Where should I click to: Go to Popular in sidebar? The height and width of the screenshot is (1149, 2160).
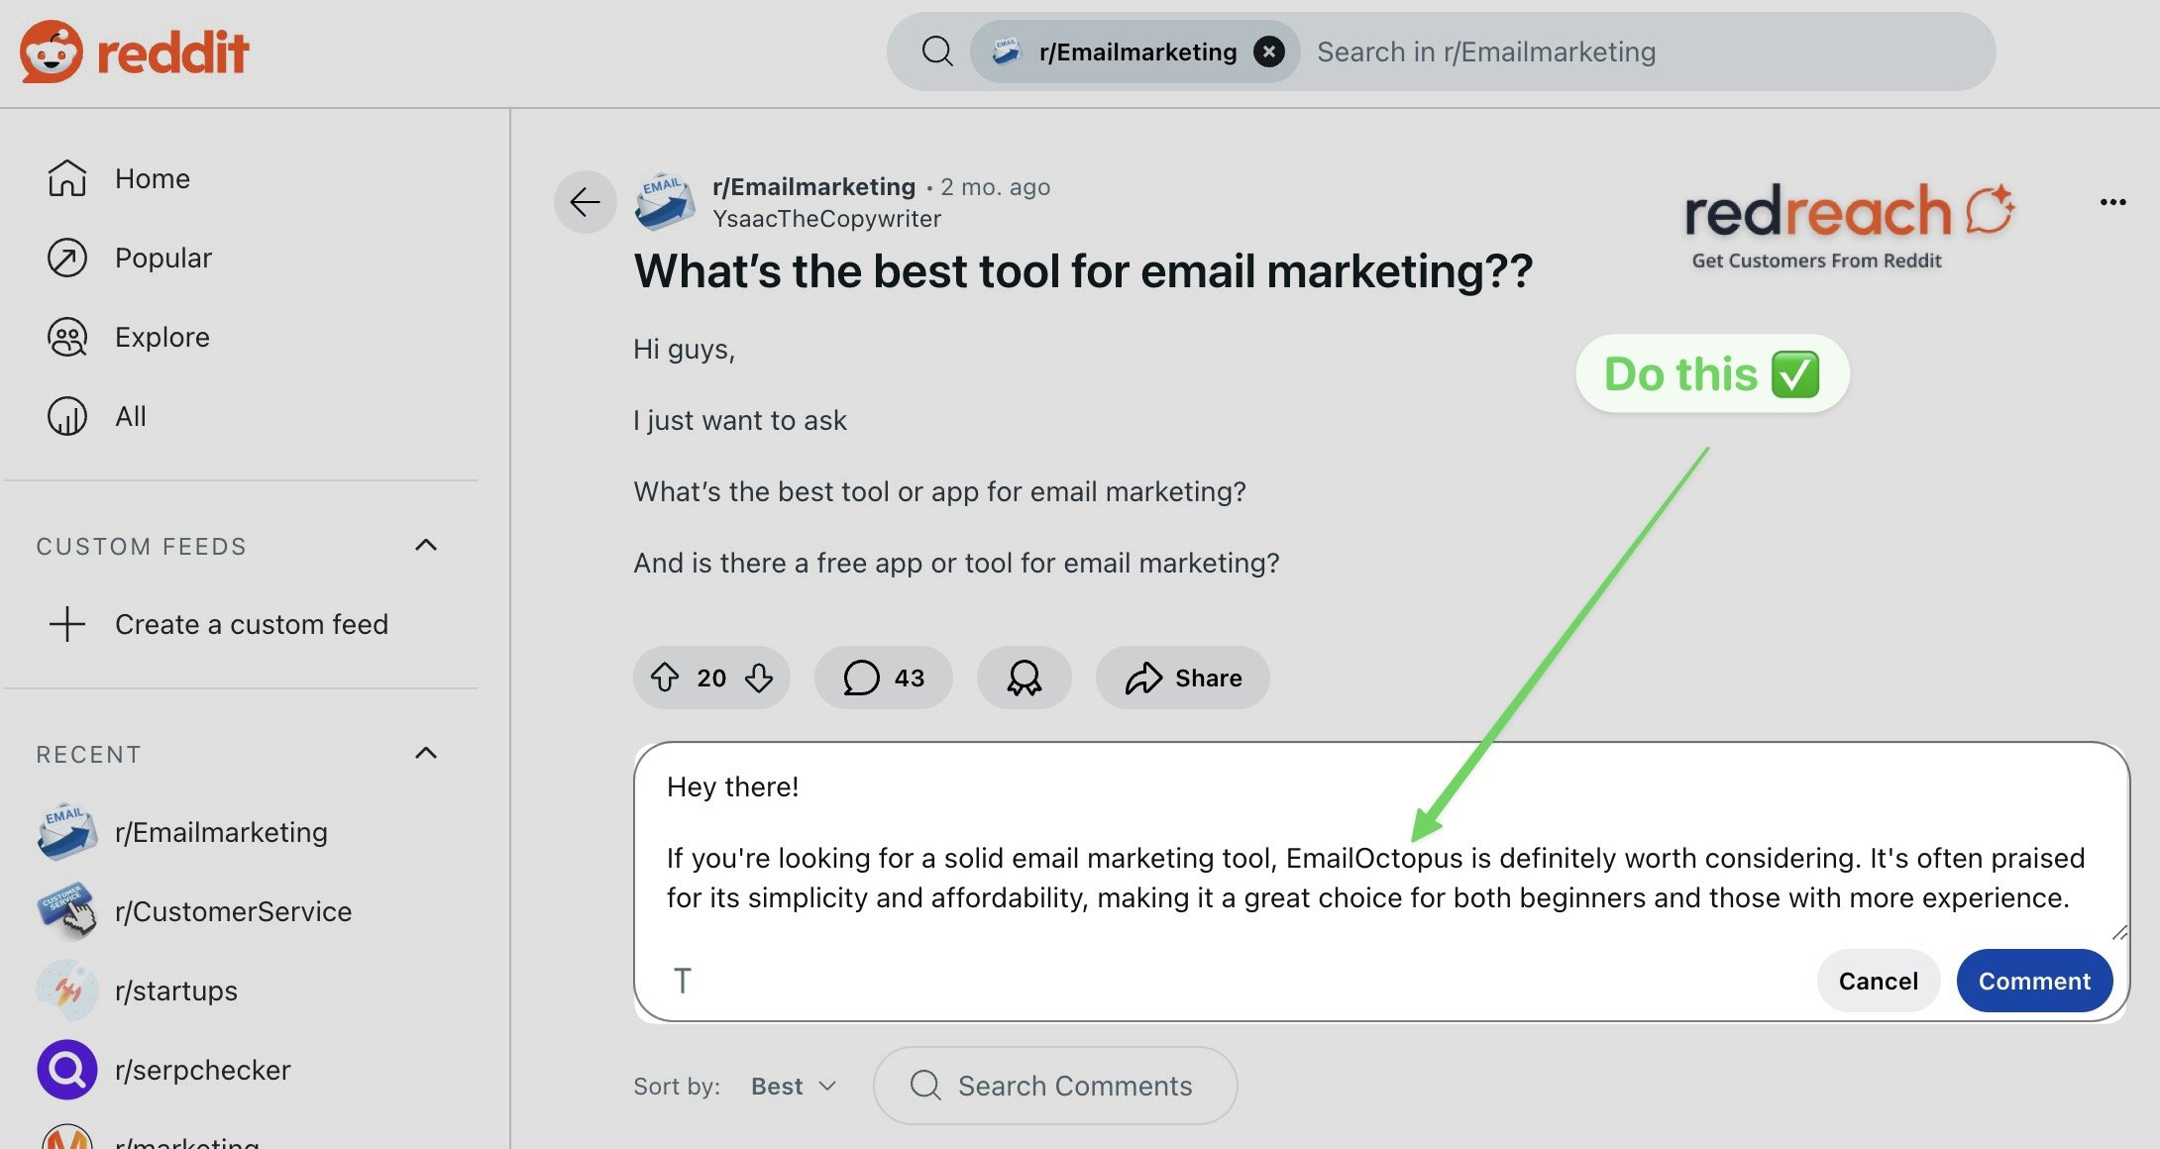click(x=162, y=258)
